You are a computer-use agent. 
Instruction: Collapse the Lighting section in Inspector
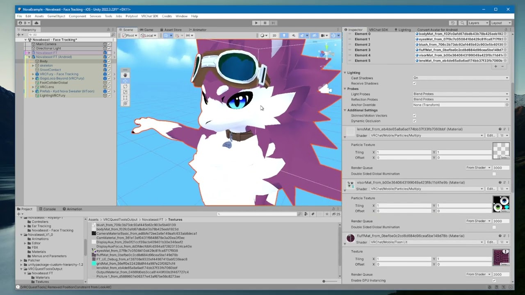pyautogui.click(x=345, y=73)
